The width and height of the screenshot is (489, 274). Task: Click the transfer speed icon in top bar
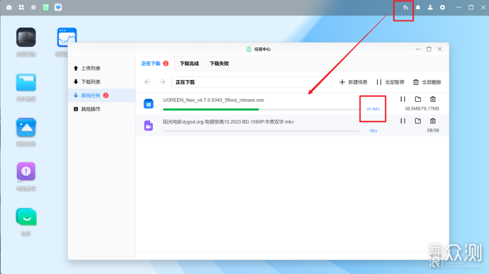tap(405, 7)
